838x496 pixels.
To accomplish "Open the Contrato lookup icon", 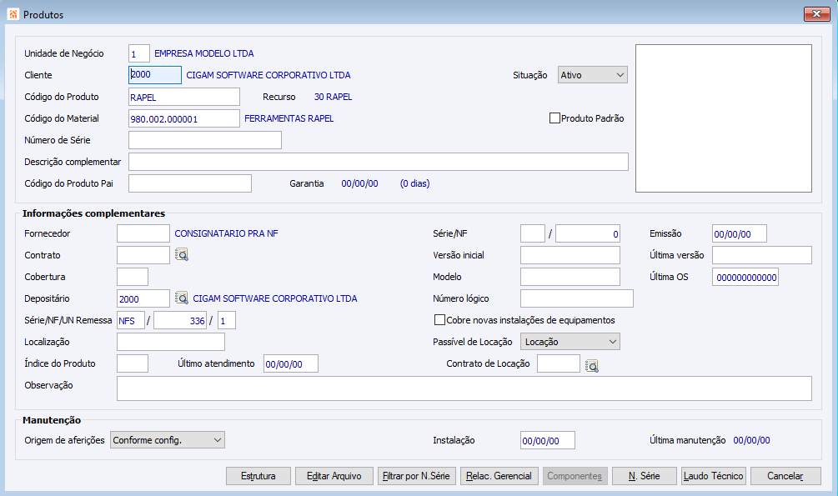I will coord(182,255).
